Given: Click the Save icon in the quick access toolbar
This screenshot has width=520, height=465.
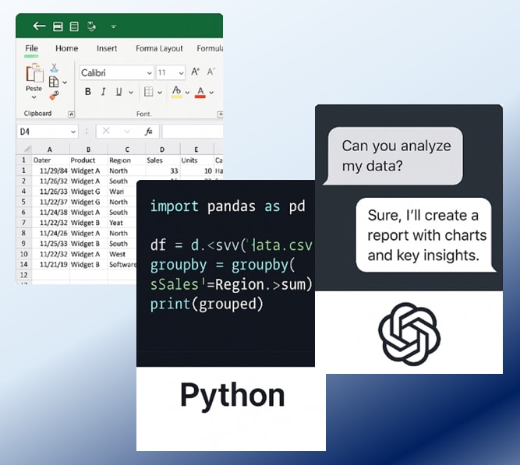Looking at the screenshot, I should [58, 26].
